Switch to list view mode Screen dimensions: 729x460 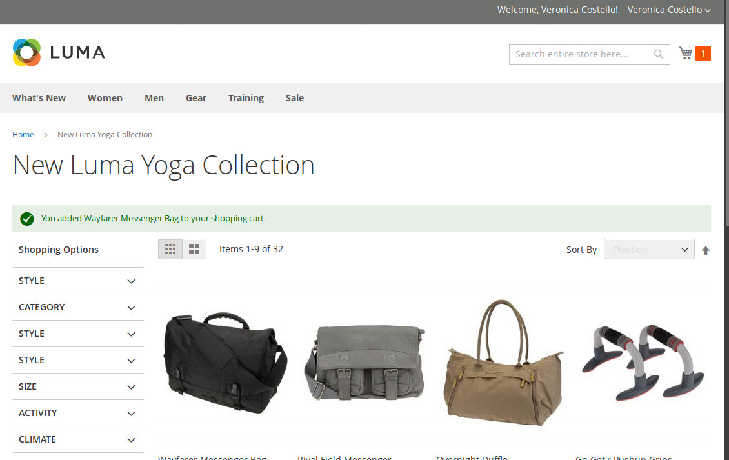(194, 249)
